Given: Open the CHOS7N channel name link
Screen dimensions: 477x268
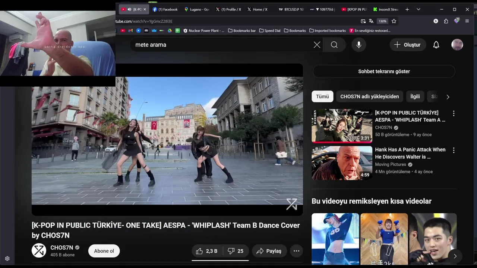Looking at the screenshot, I should [x=61, y=248].
